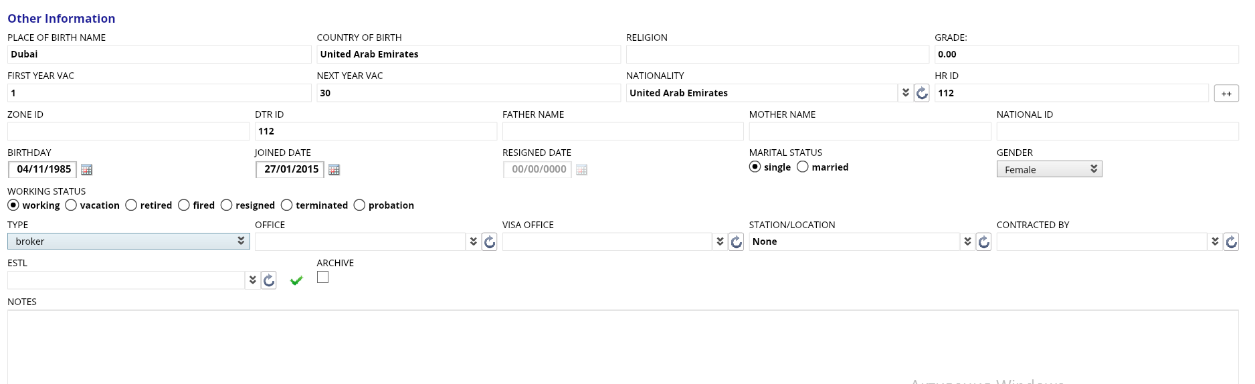Screen dimensions: 1255x384
Task: Refresh the ESTL list
Action: 268,280
